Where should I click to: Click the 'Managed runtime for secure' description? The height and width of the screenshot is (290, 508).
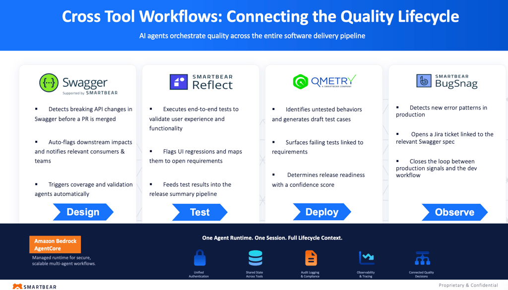pyautogui.click(x=64, y=261)
